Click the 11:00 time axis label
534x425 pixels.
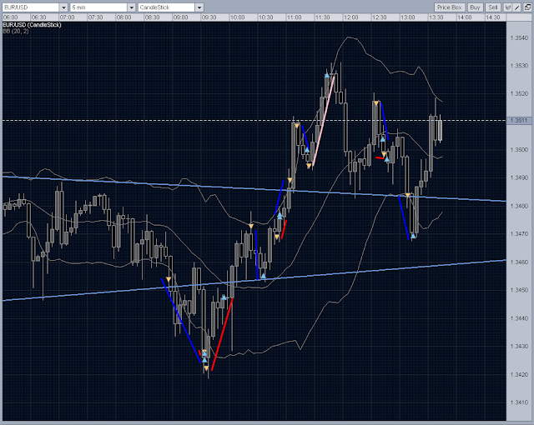pos(294,17)
